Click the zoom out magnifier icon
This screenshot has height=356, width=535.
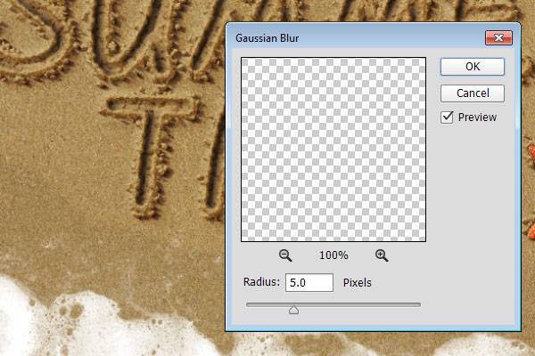(x=285, y=255)
